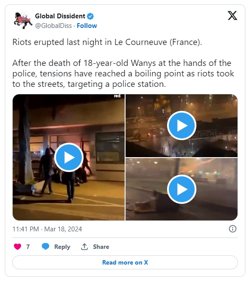Image resolution: width=248 pixels, height=282 pixels.
Task: Click the red watermark on first video
Action: (117, 96)
